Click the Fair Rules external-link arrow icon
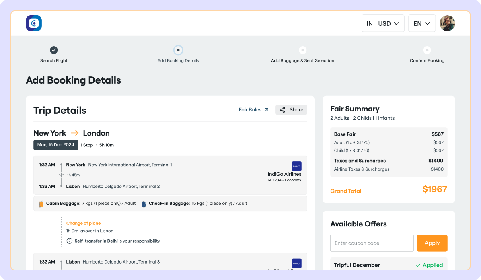 click(266, 109)
